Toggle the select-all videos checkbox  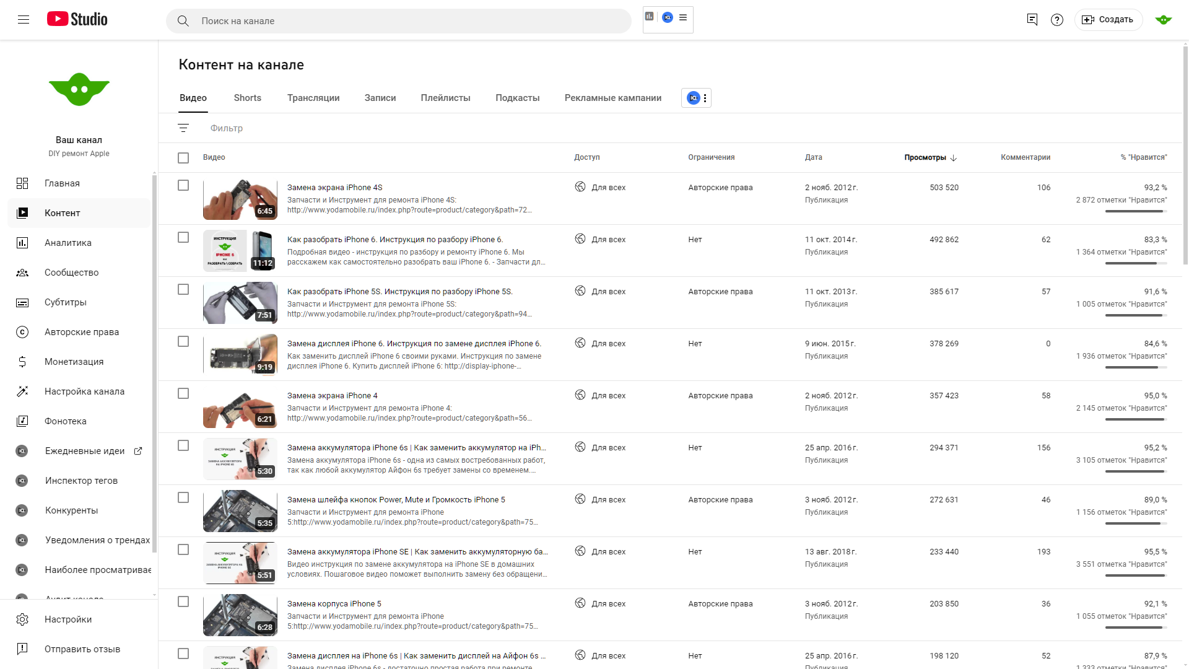coord(183,158)
